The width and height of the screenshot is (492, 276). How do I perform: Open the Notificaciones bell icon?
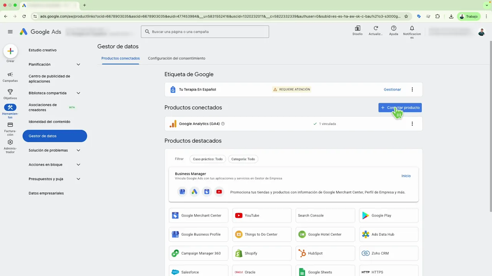click(412, 29)
